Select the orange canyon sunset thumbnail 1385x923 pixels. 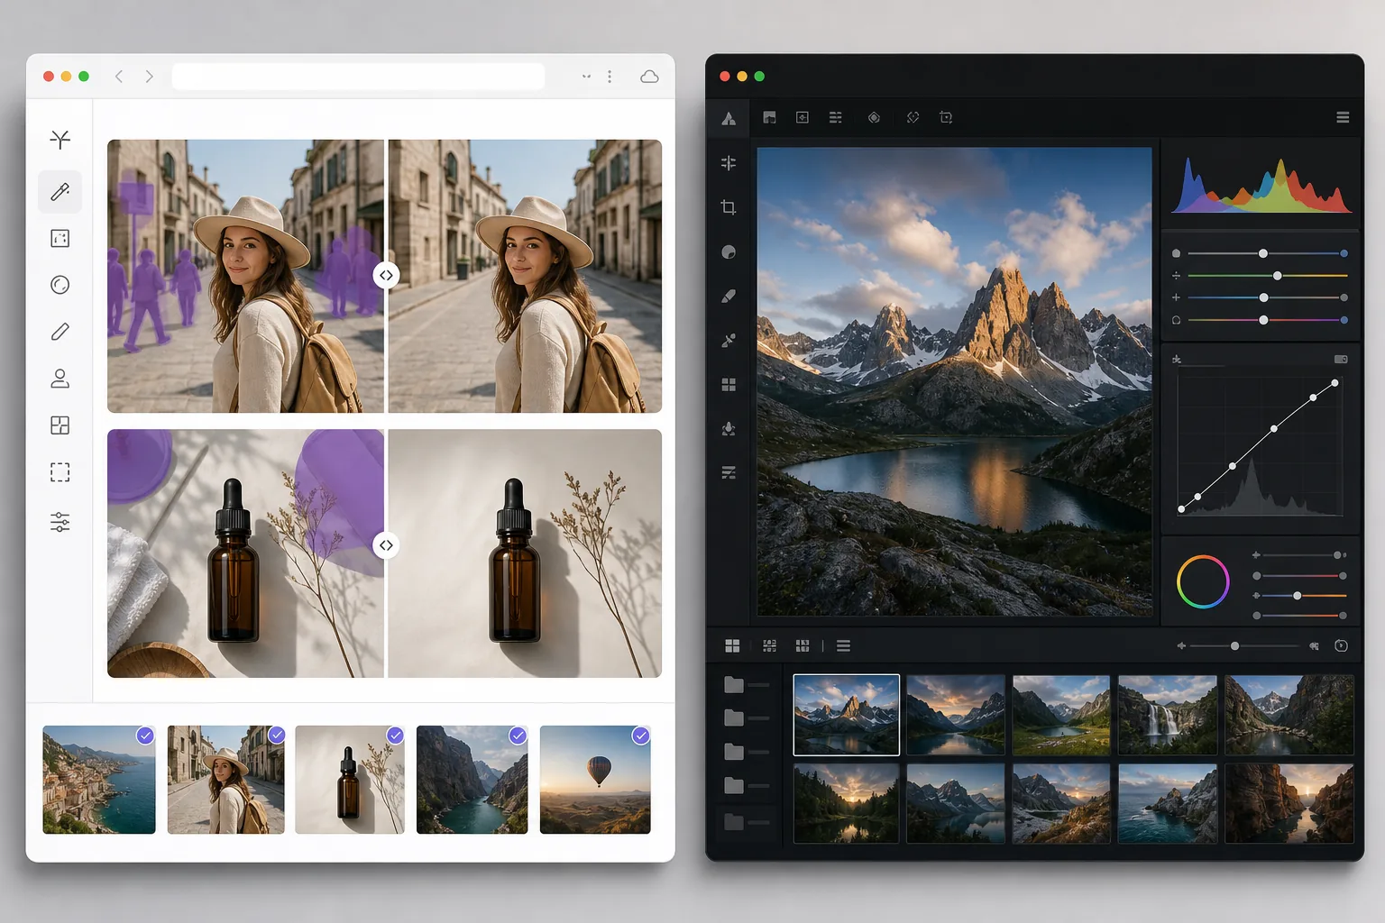tap(1289, 803)
